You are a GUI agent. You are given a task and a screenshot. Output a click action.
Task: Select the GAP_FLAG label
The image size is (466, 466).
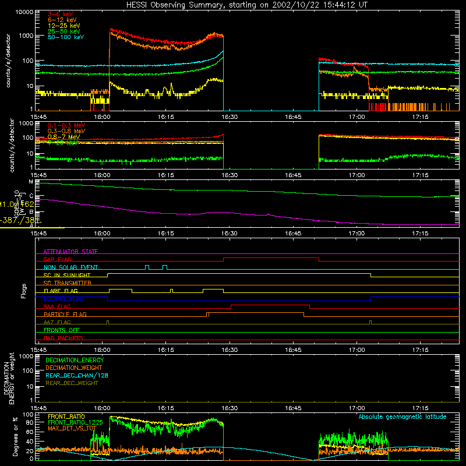(x=57, y=259)
